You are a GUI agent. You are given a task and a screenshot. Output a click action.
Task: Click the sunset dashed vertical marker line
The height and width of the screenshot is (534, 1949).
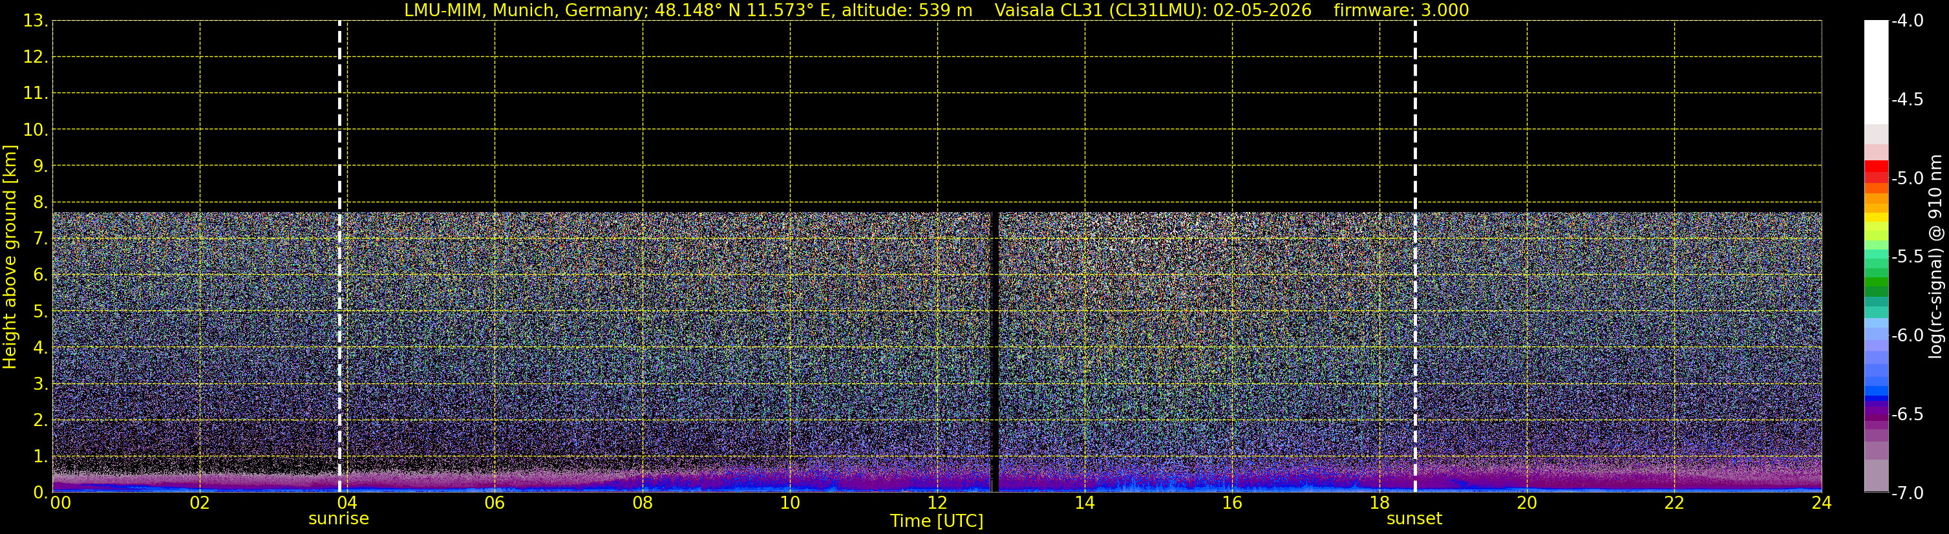(1415, 257)
